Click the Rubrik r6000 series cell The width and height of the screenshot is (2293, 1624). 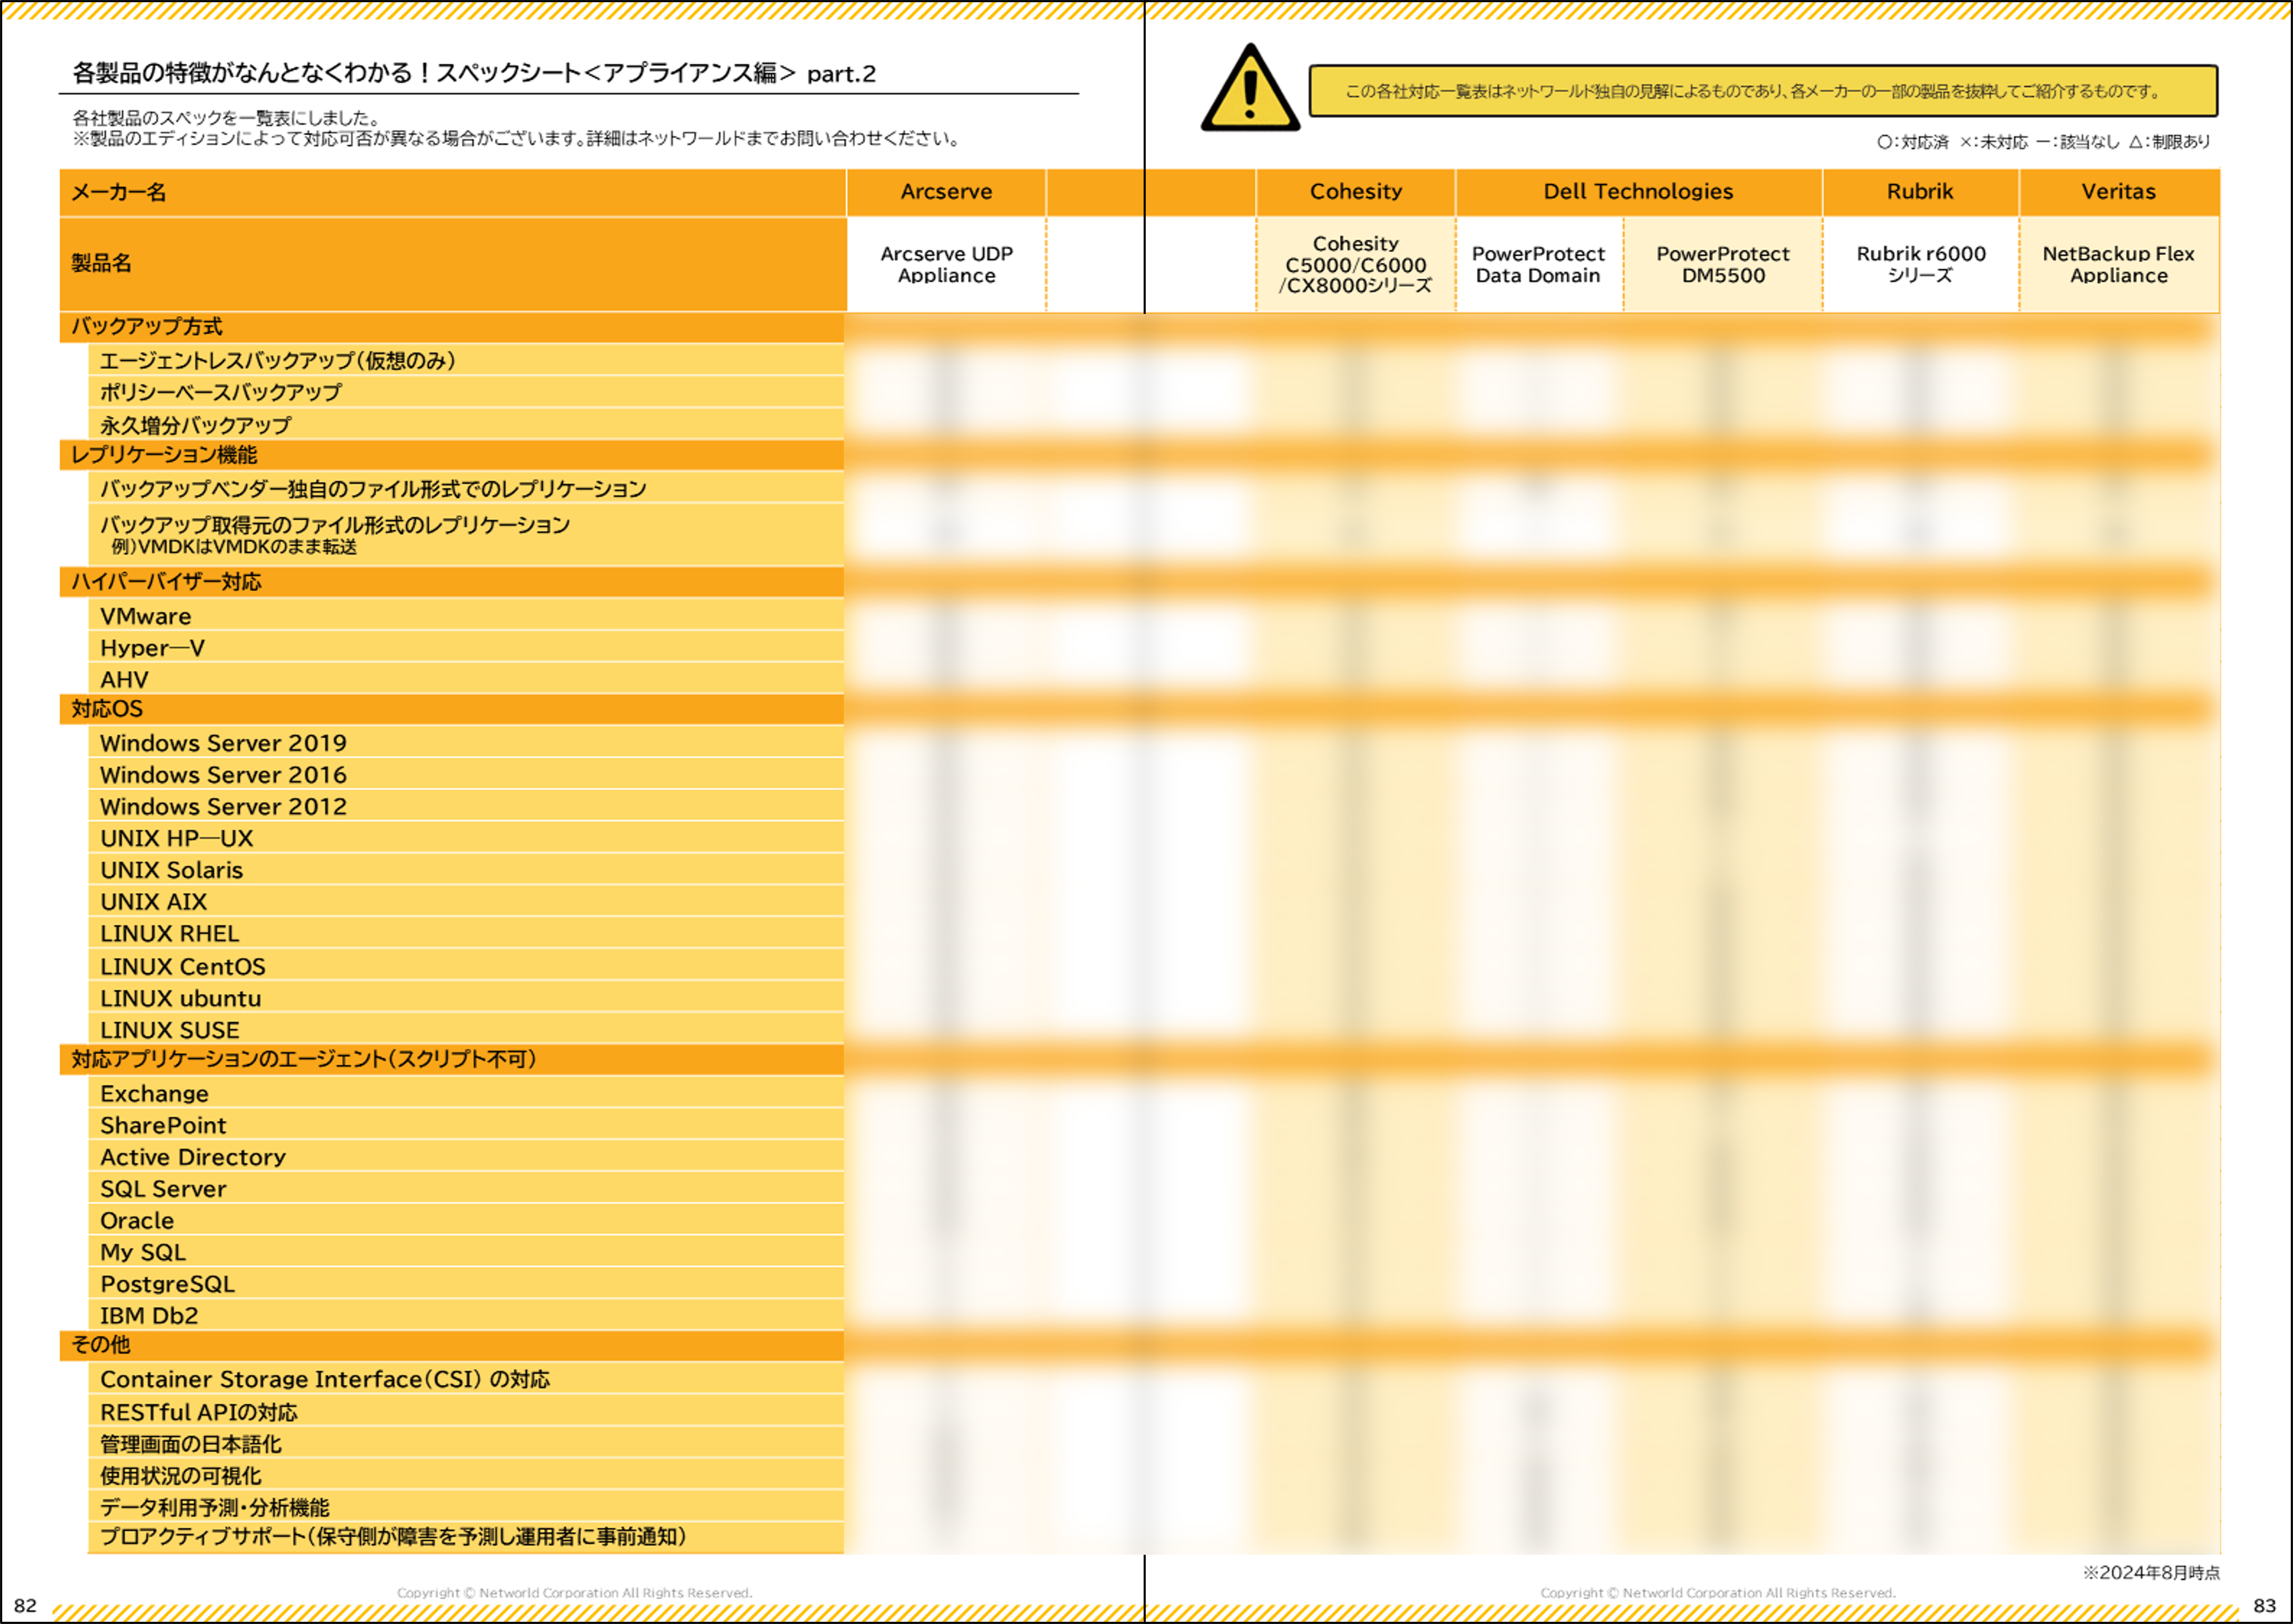(1920, 265)
